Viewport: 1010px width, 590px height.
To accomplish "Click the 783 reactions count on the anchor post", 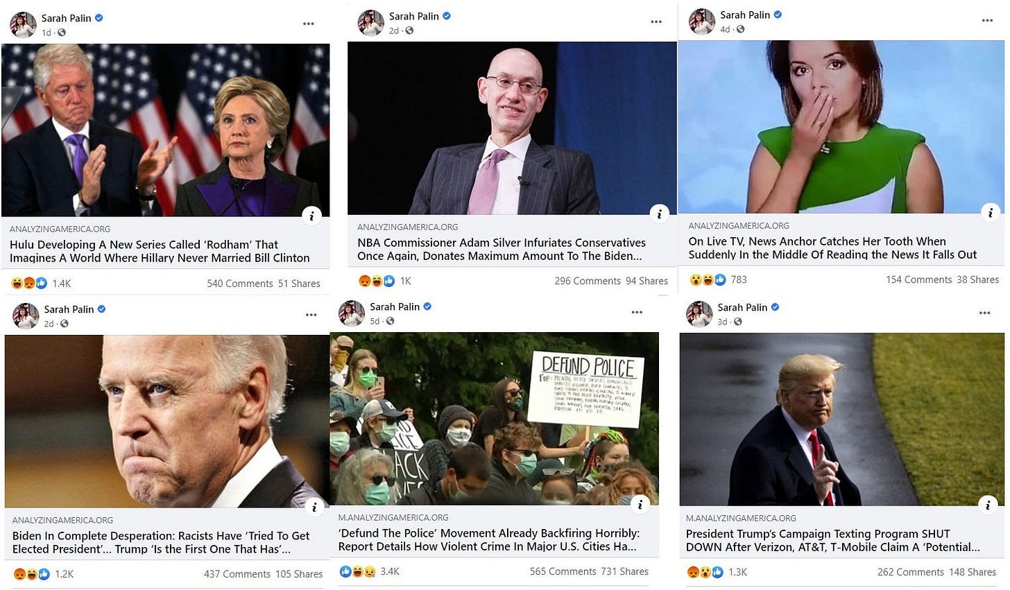I will (x=739, y=279).
